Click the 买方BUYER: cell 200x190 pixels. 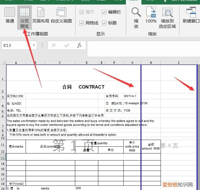point(16,96)
